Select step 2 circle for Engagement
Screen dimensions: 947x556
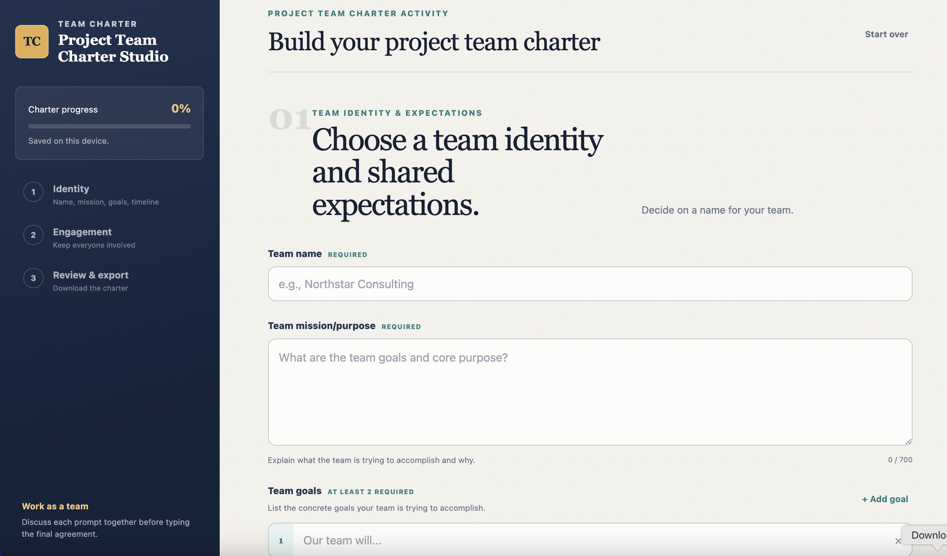(33, 235)
